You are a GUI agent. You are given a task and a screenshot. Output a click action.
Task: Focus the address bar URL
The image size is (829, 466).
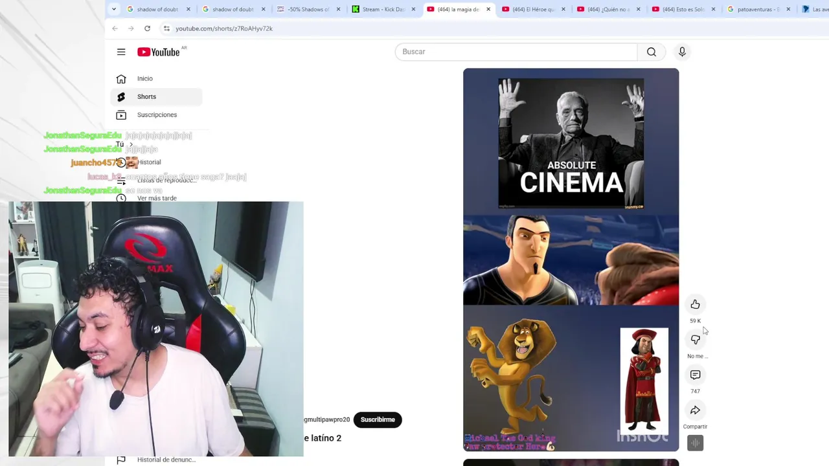[224, 28]
